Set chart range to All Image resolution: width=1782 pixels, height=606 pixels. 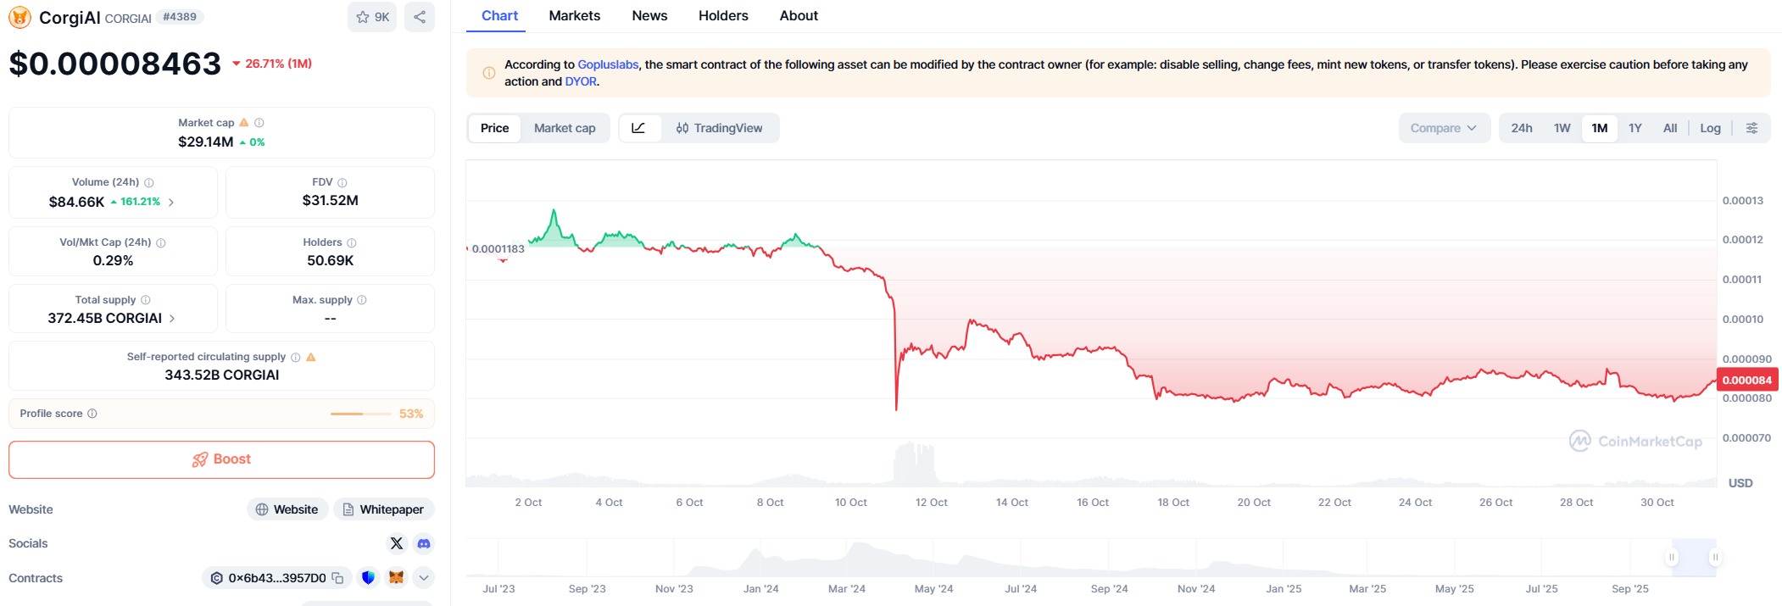[x=1670, y=128]
